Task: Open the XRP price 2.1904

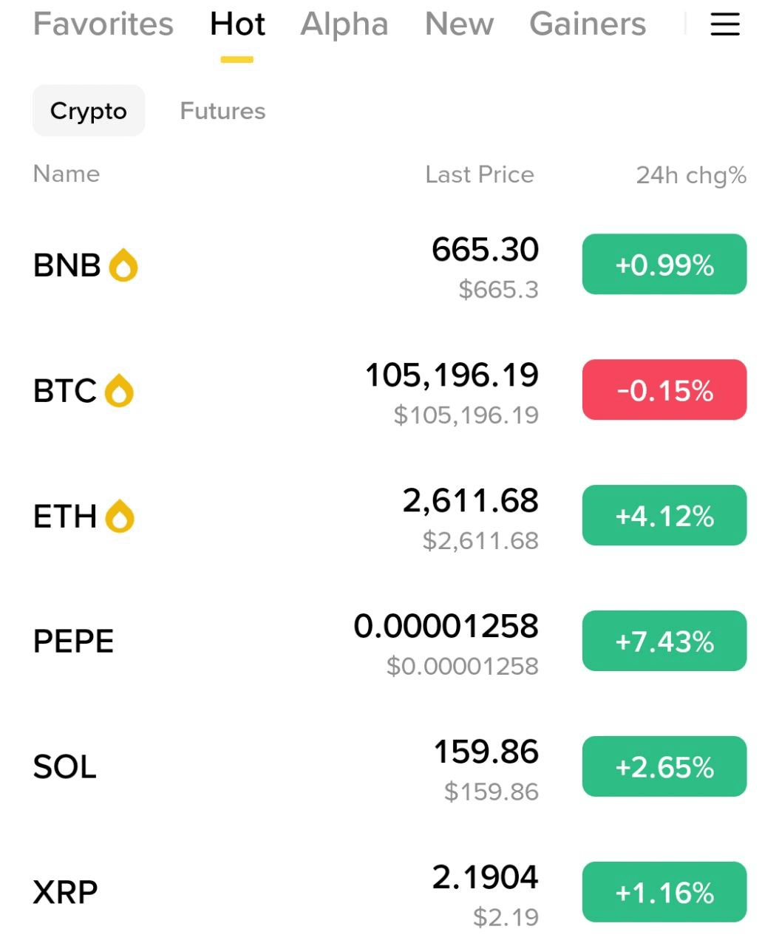Action: [x=486, y=877]
